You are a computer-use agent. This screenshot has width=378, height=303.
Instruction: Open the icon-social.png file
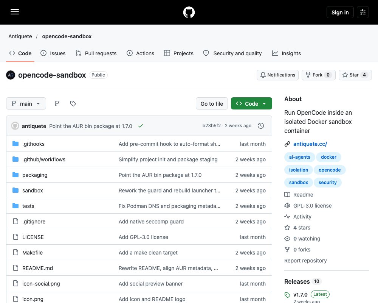click(41, 284)
